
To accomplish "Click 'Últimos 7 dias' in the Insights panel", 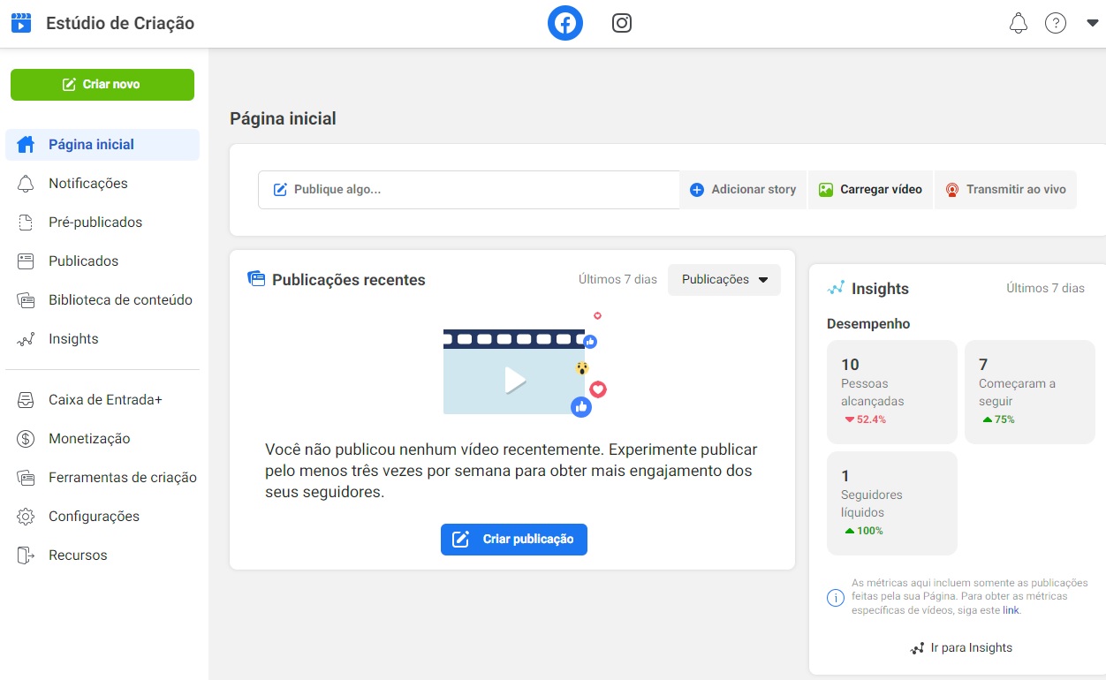I will point(1045,289).
